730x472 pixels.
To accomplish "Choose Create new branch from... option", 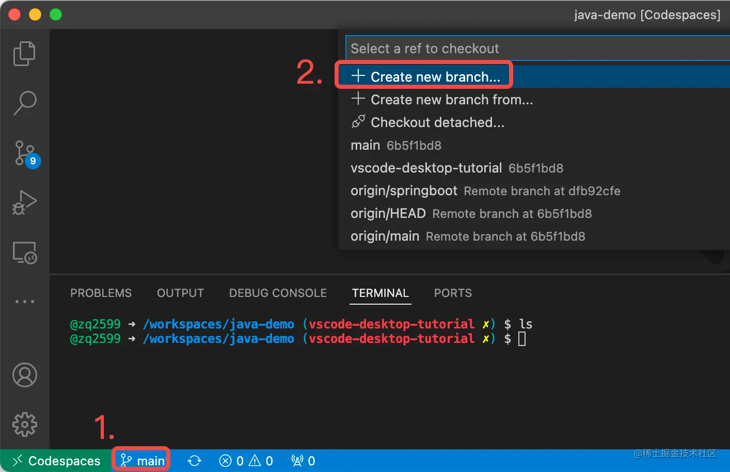I will click(534, 99).
